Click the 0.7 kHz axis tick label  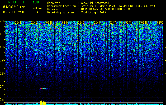2,87
